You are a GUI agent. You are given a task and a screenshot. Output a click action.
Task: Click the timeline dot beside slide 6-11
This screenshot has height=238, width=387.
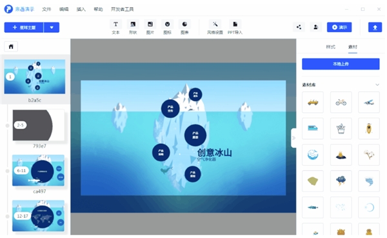[7, 171]
